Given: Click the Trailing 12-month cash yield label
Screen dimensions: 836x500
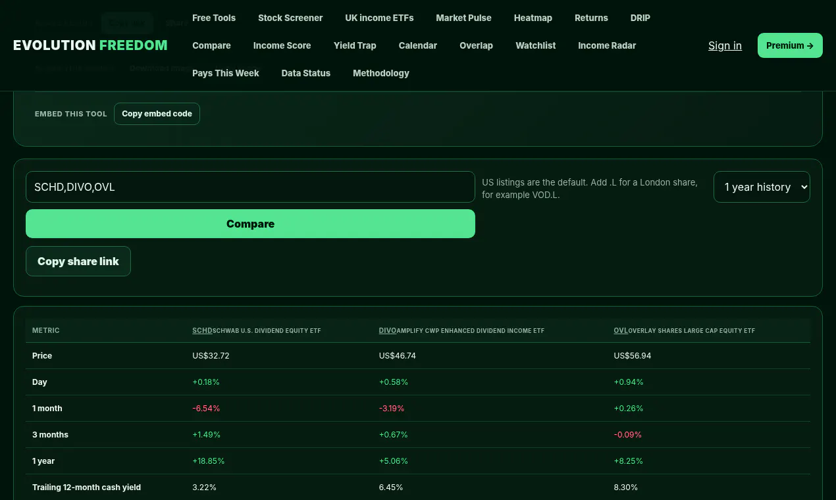Looking at the screenshot, I should (x=87, y=488).
